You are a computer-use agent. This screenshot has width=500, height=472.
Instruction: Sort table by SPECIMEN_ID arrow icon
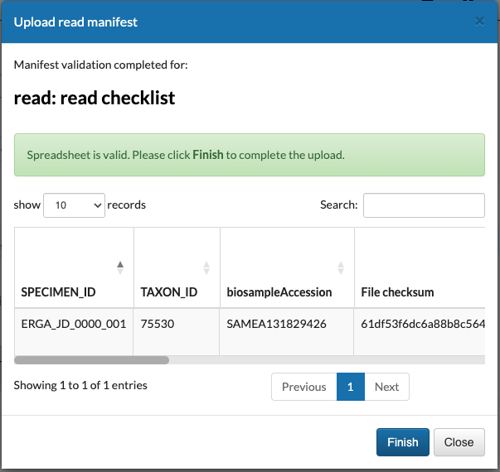pos(120,267)
